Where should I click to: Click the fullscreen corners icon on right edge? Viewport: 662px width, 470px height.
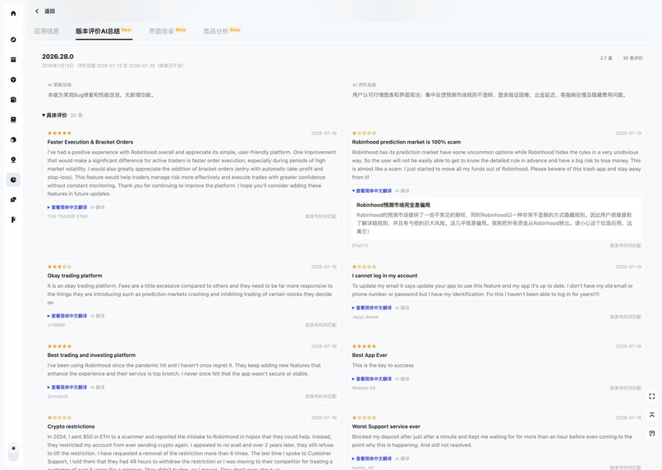click(652, 396)
